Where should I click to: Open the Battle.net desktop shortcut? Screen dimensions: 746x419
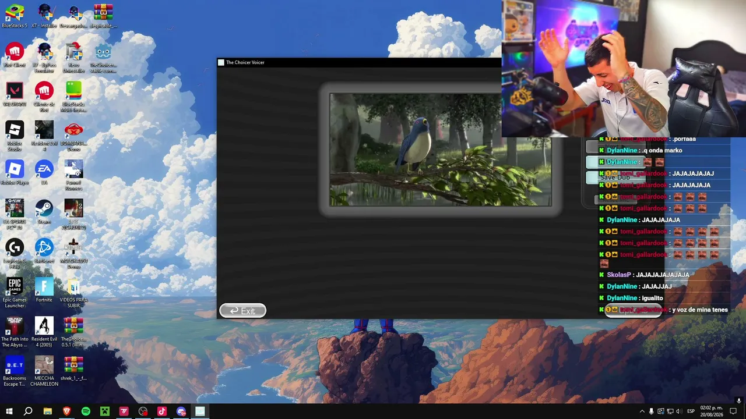[x=44, y=250]
